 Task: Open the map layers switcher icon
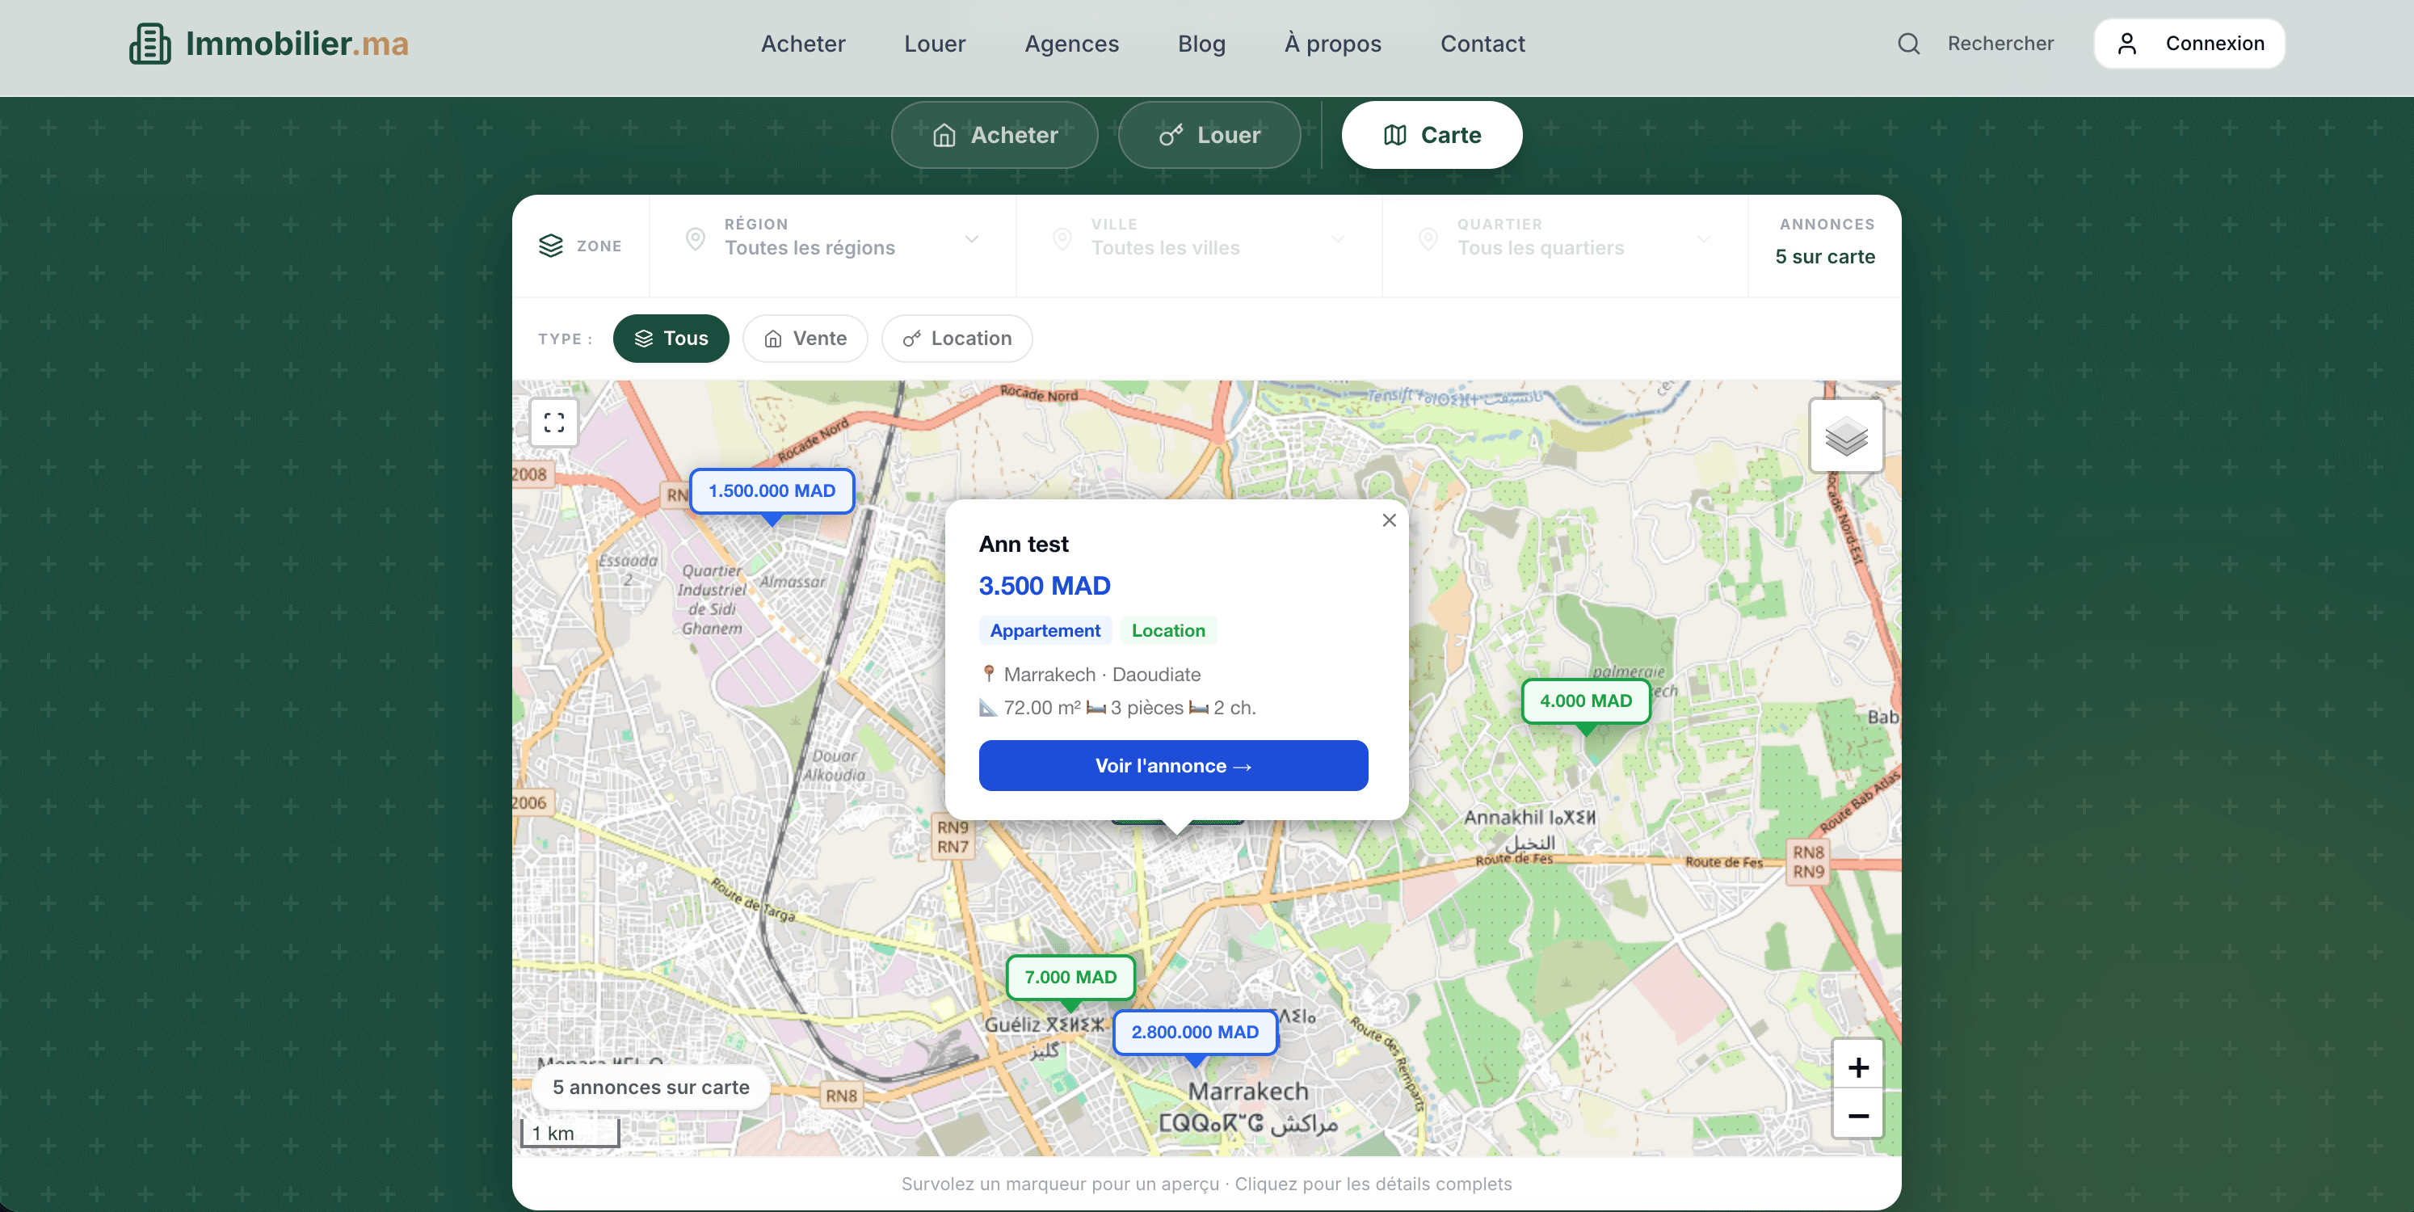[1845, 434]
